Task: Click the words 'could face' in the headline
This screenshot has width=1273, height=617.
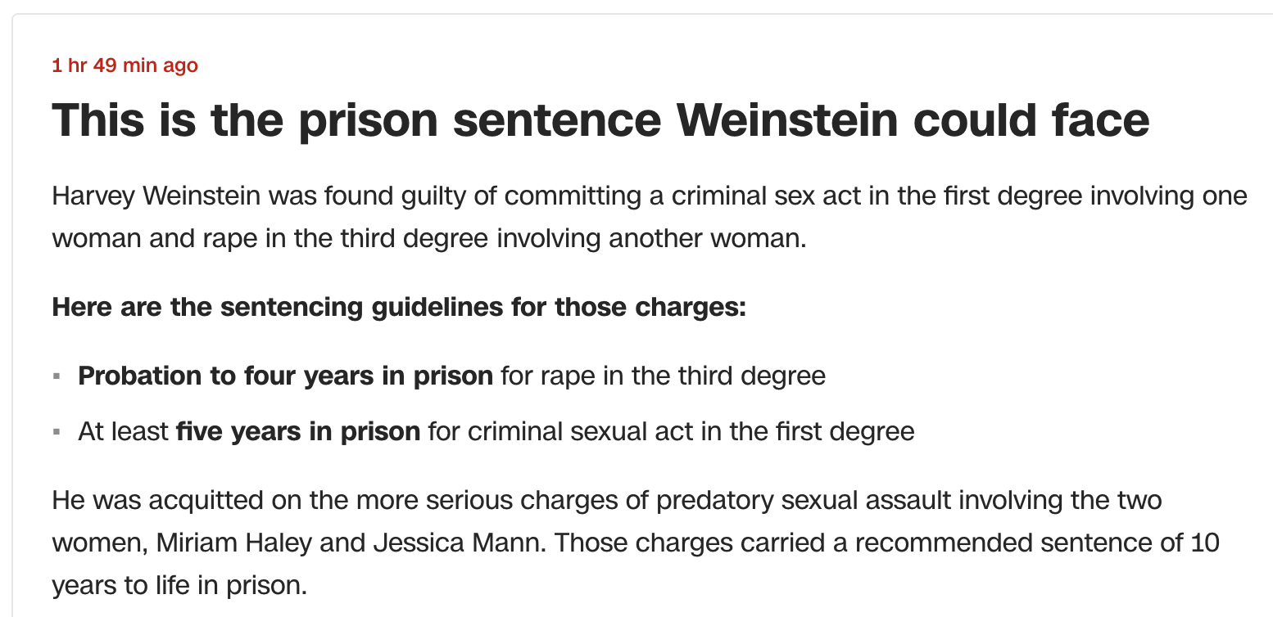Action: click(1032, 119)
